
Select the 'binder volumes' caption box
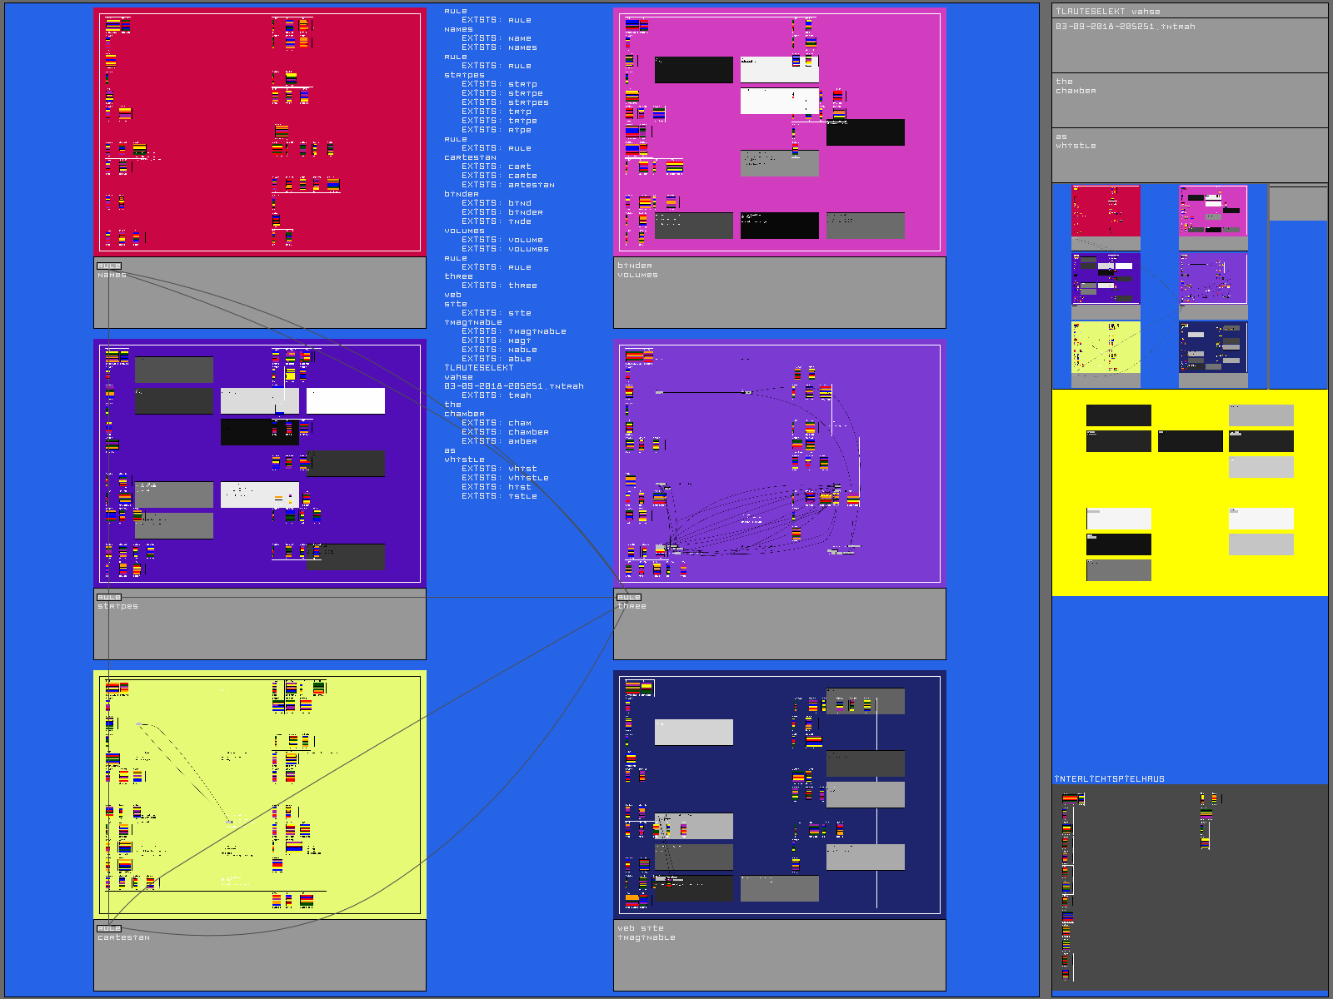click(779, 292)
